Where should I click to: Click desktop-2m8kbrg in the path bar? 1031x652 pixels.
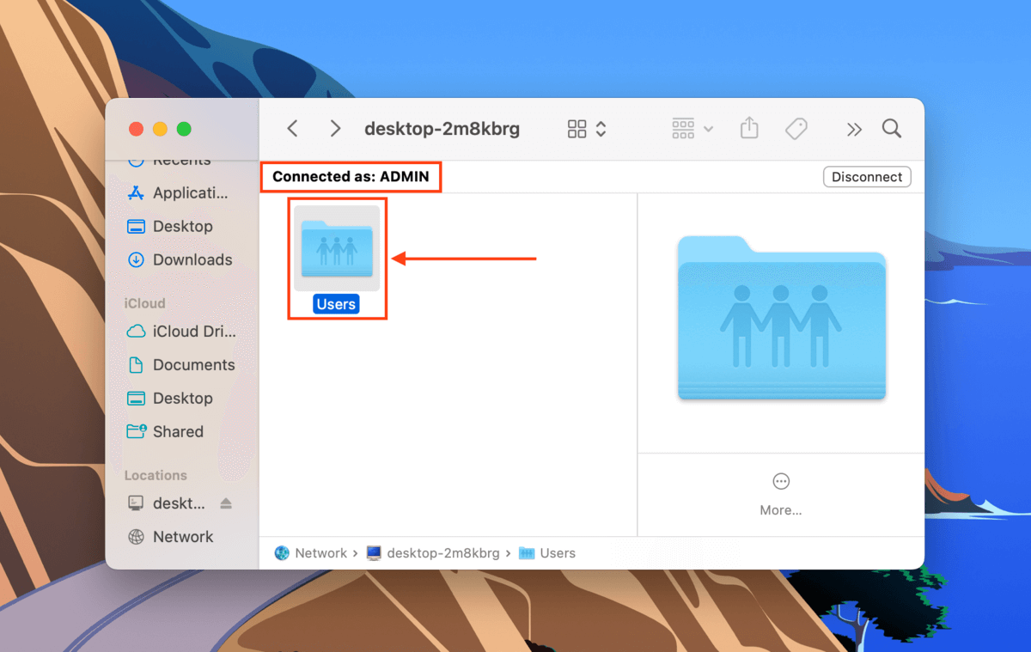pyautogui.click(x=433, y=553)
